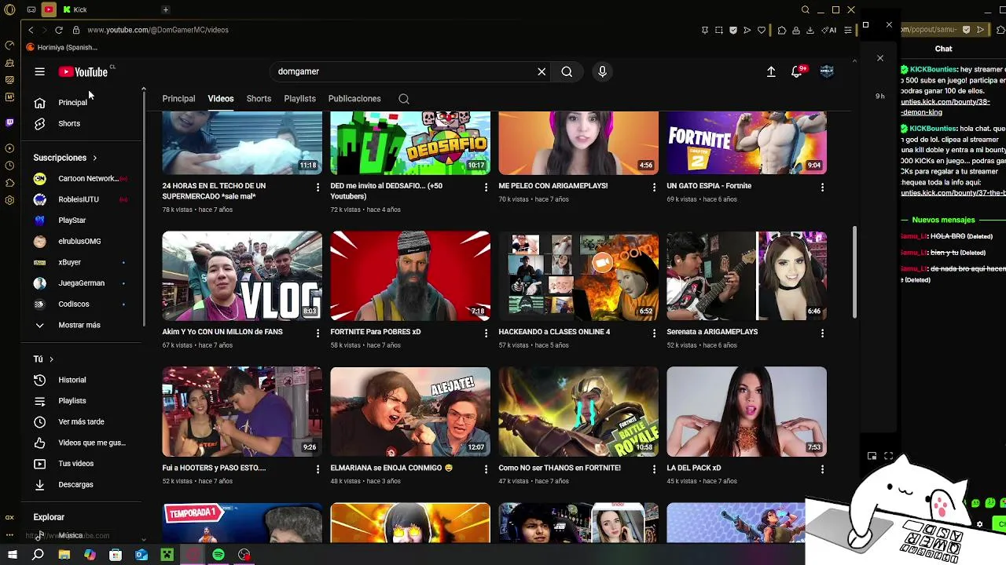Image resolution: width=1006 pixels, height=565 pixels.
Task: Open the Opera AI assistant button
Action: (830, 30)
